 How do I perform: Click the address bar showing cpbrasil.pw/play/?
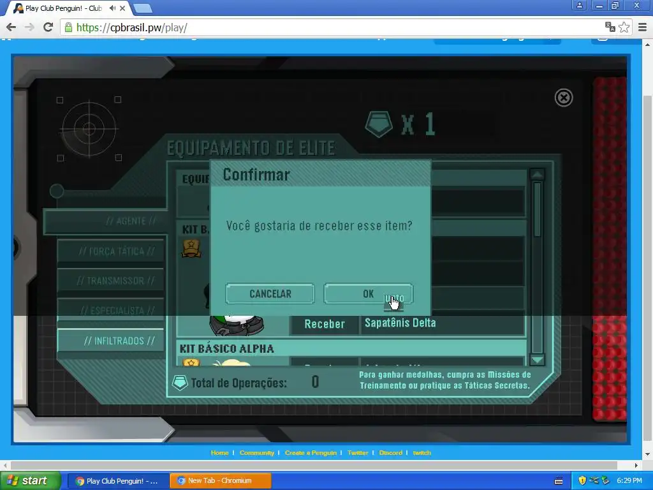pos(333,27)
